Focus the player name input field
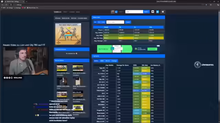This screenshot has height=123, width=220. [x=115, y=22]
